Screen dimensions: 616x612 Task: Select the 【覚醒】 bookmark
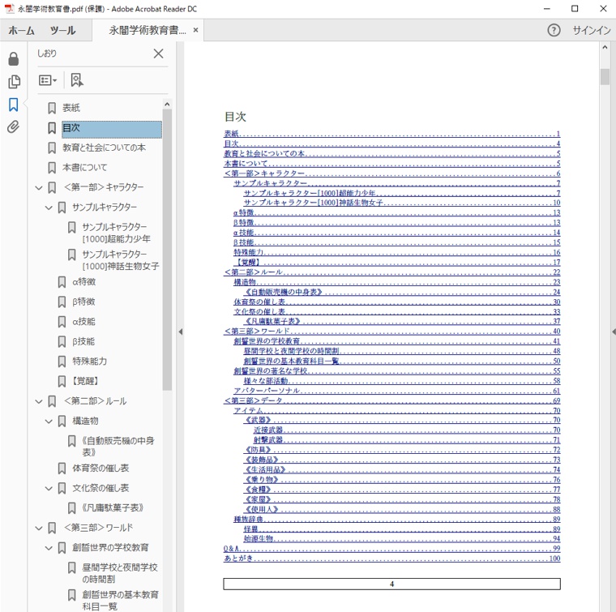pyautogui.click(x=85, y=381)
